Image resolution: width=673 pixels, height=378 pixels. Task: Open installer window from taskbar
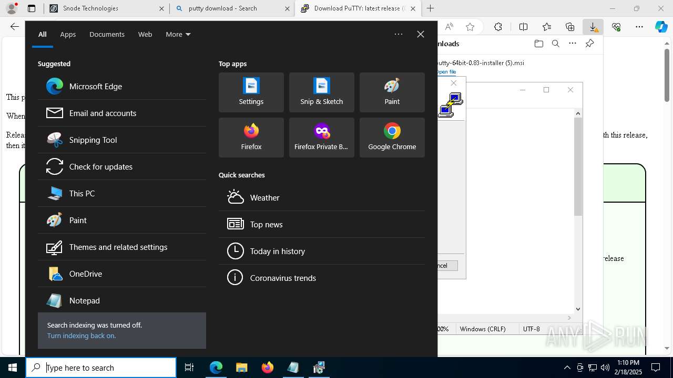click(319, 367)
